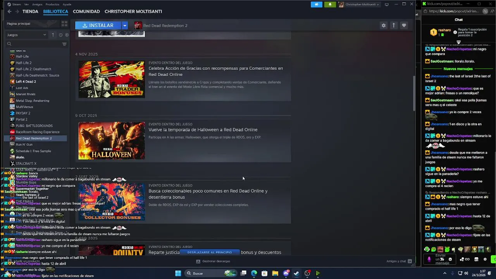This screenshot has height=279, width=496.
Task: Select Marvel Rivals in the library list
Action: point(26,94)
